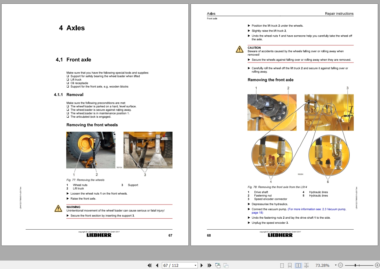Switch to single page layout
The image size is (380, 269).
pos(282,265)
